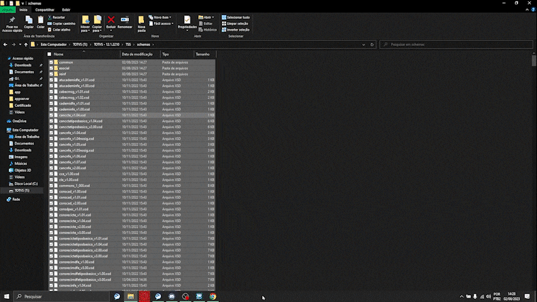Click TSS in the breadcrumb path
537x302 pixels.
tap(128, 45)
